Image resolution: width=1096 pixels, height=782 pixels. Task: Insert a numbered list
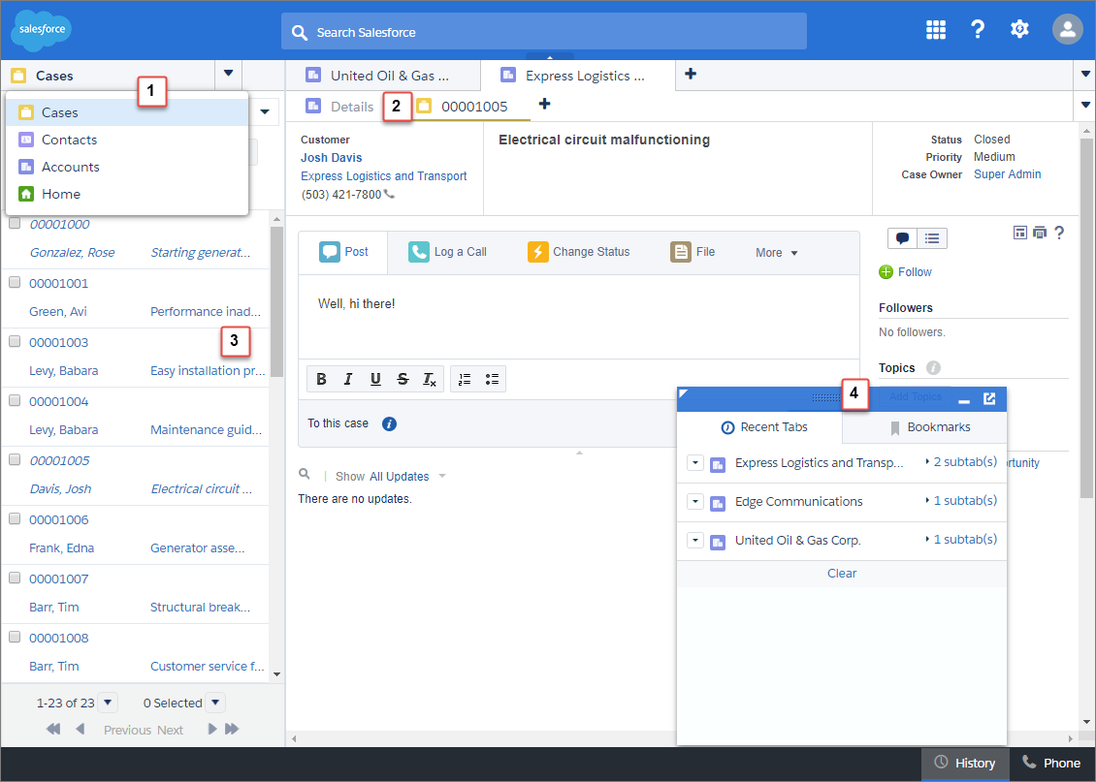(x=465, y=379)
